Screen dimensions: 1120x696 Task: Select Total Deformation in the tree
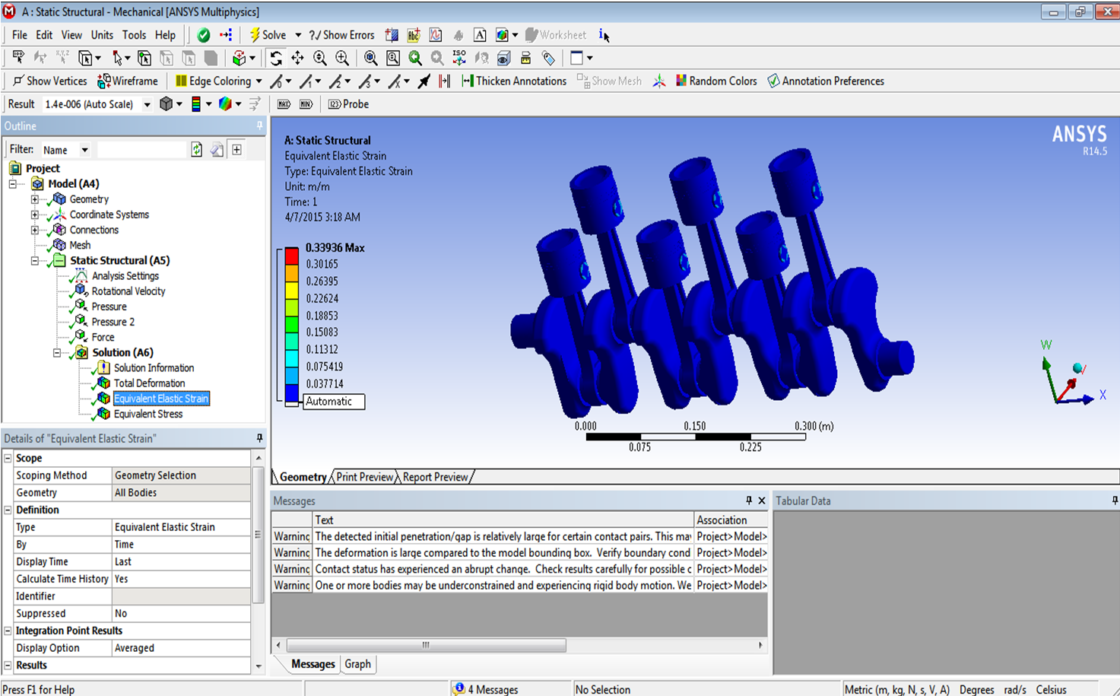(149, 383)
